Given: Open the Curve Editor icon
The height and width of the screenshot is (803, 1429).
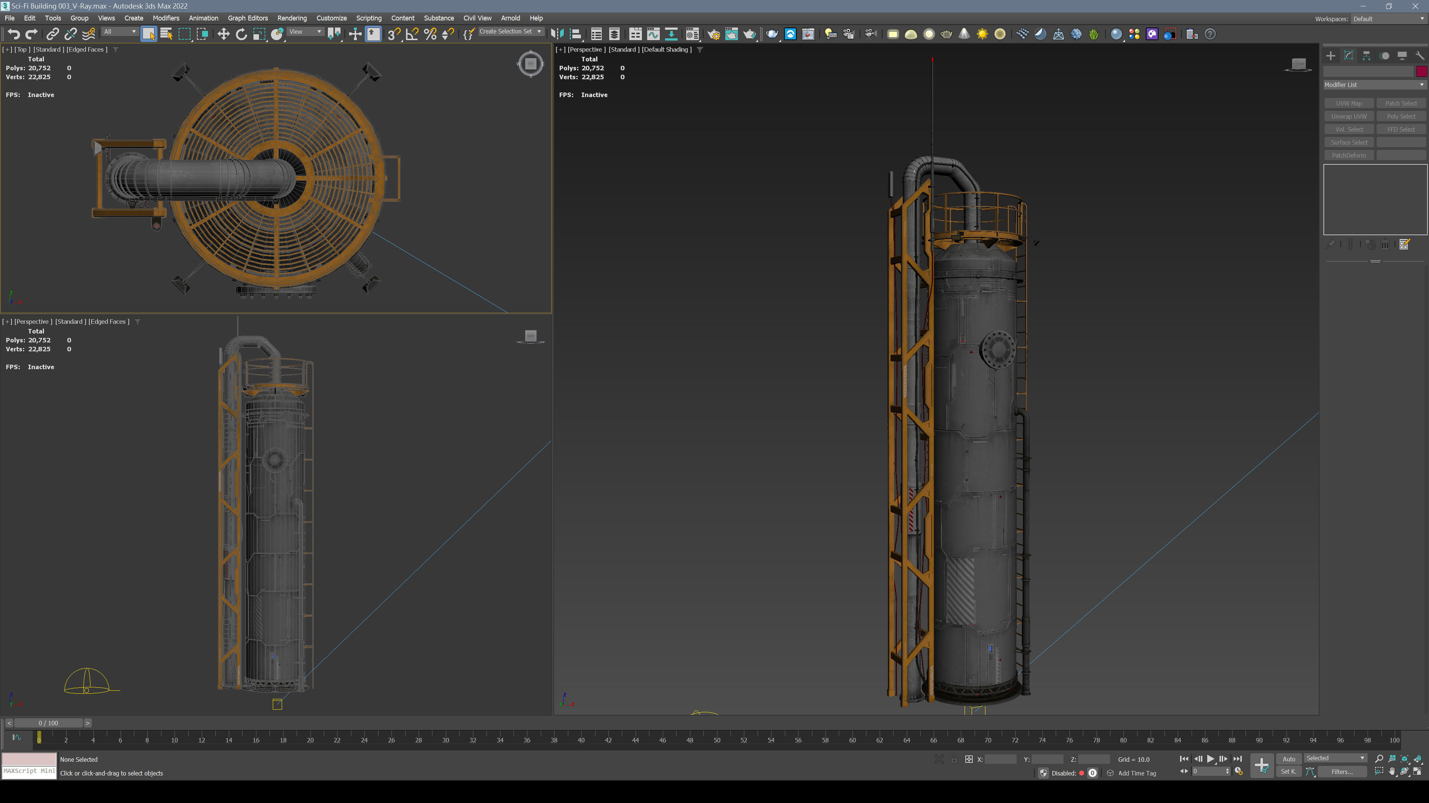Looking at the screenshot, I should (653, 34).
